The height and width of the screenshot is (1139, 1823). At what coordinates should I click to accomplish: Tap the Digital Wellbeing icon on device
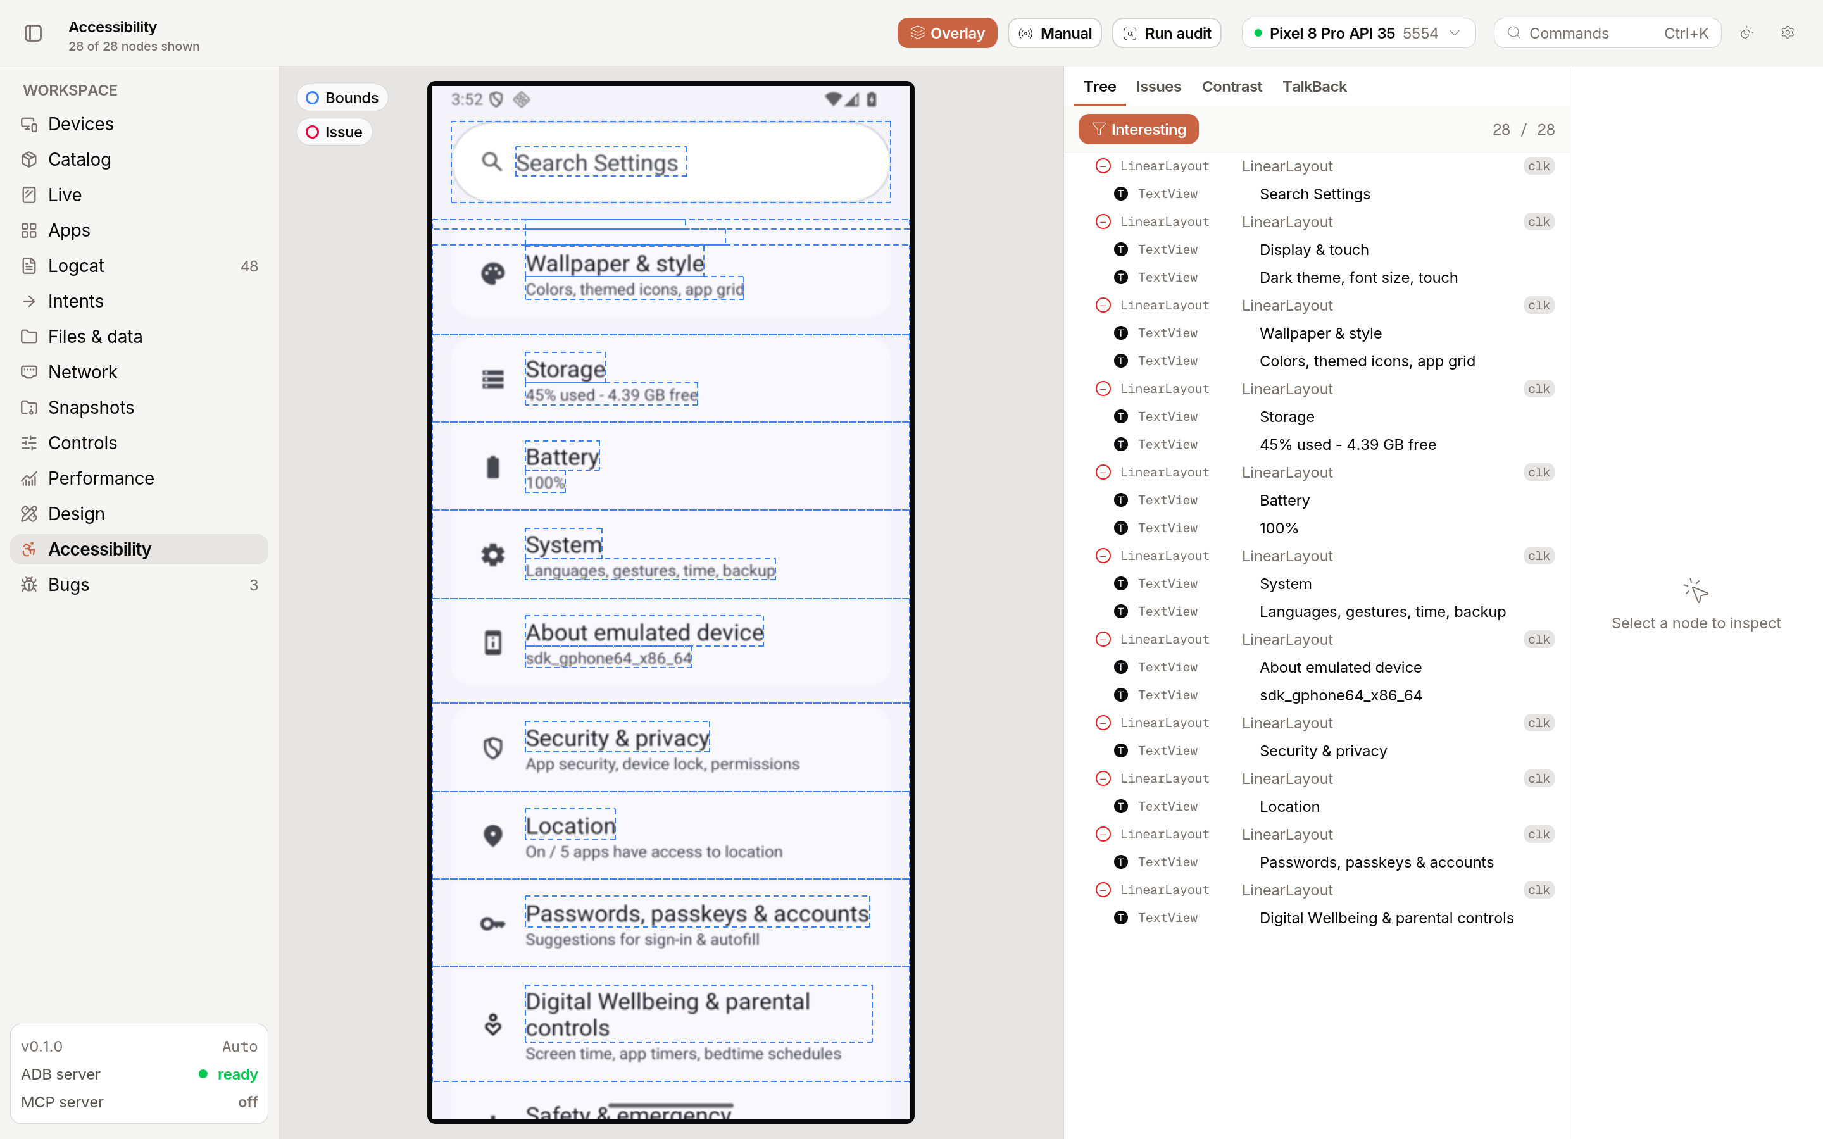[x=492, y=1024]
